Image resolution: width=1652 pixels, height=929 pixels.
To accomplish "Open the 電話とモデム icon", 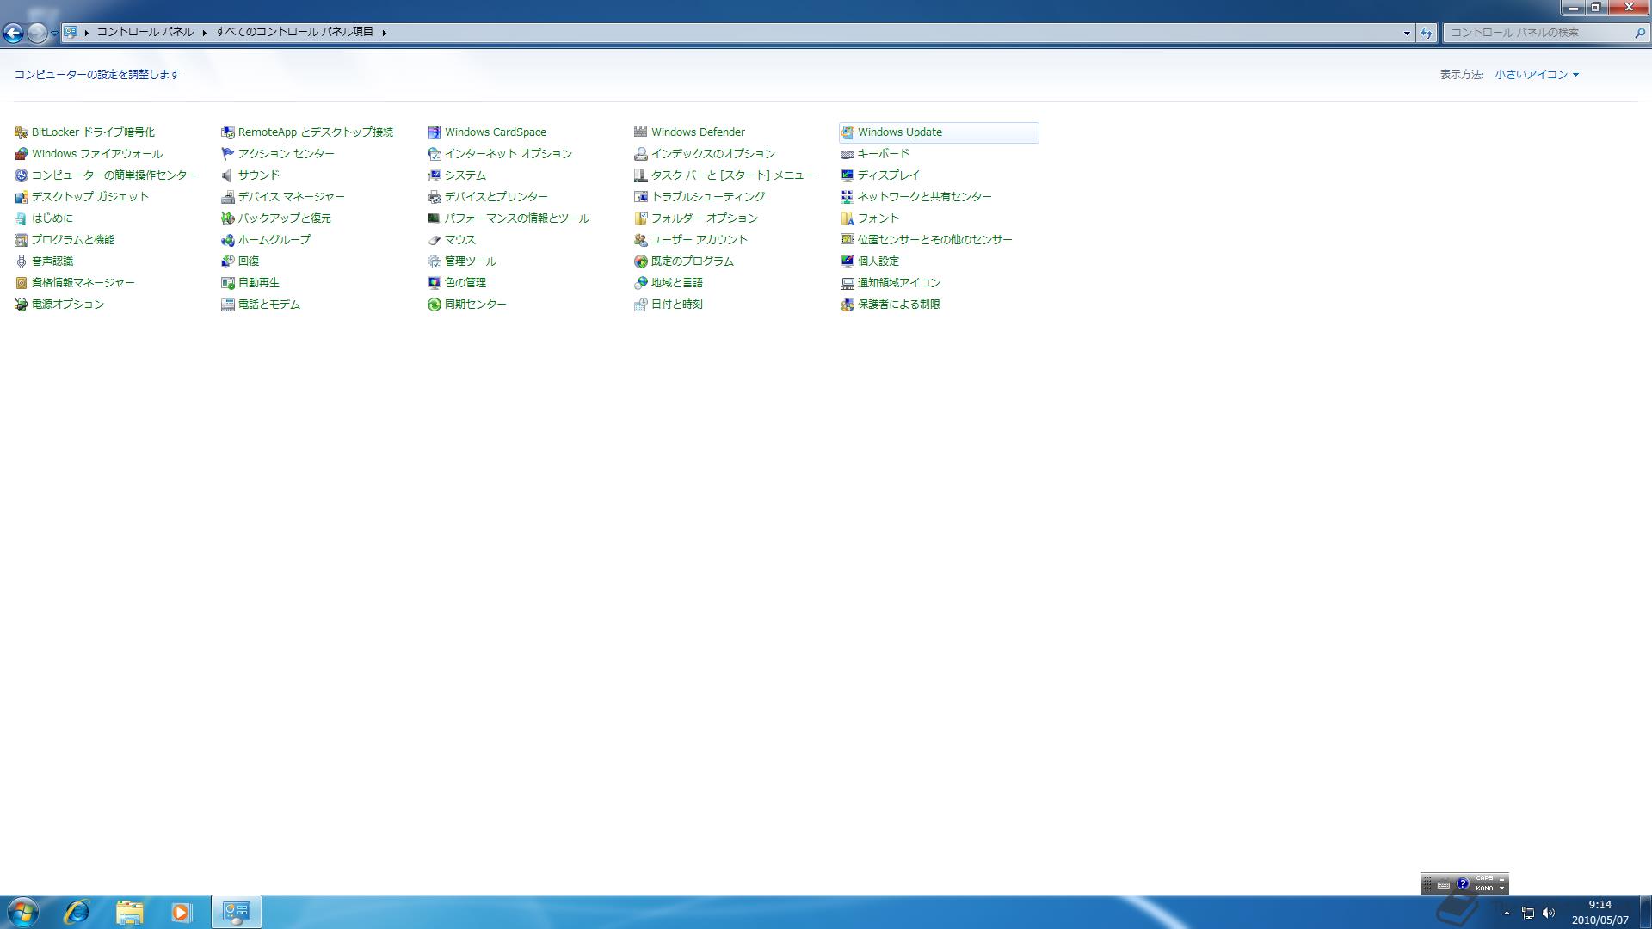I will (228, 305).
